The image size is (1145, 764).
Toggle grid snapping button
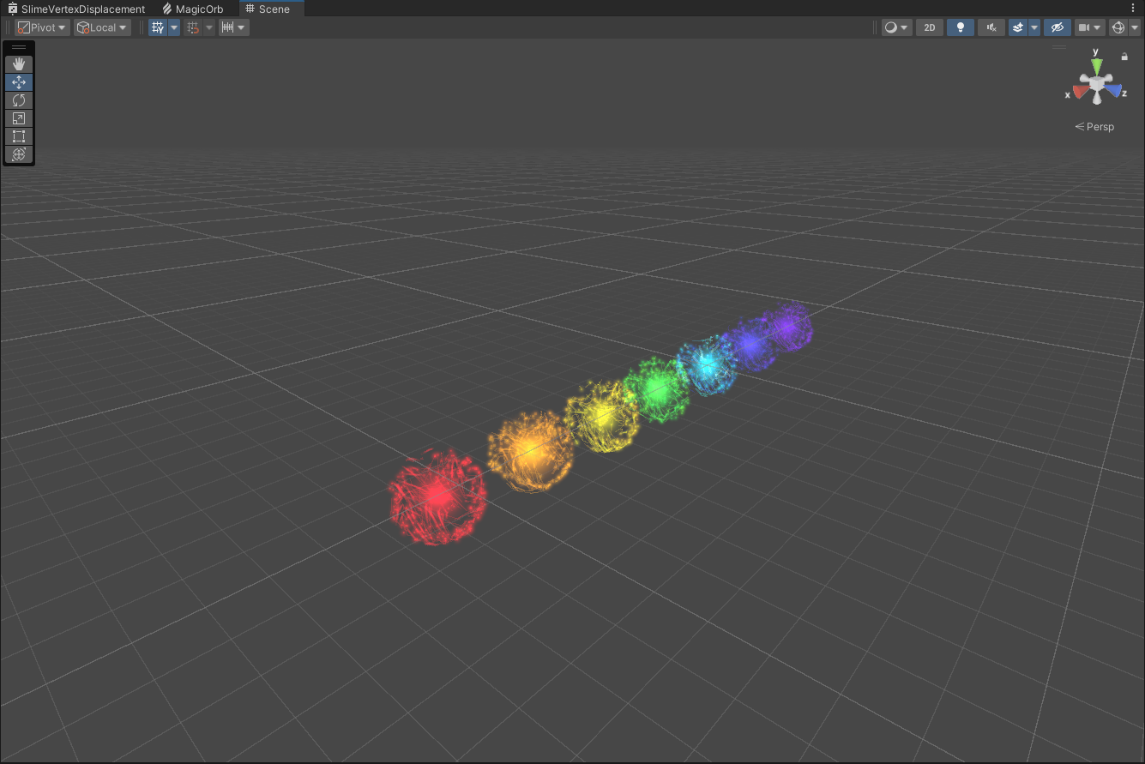click(193, 27)
